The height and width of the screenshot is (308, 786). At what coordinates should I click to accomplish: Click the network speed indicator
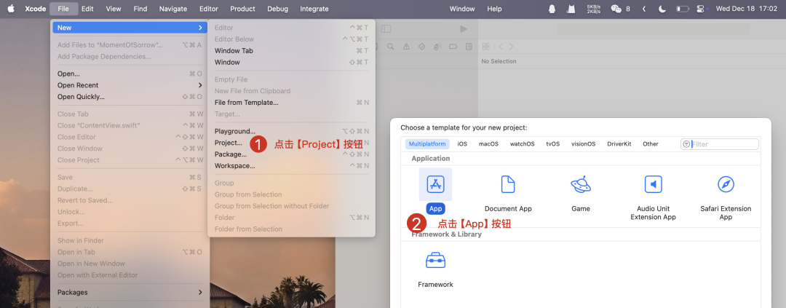click(x=594, y=9)
